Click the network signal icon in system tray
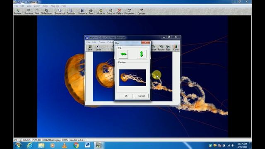 click(x=229, y=145)
